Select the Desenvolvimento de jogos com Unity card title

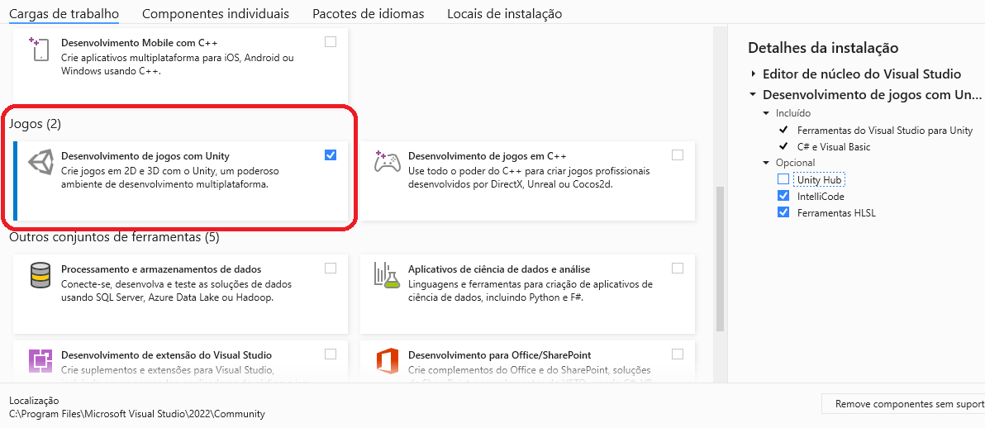coord(145,156)
